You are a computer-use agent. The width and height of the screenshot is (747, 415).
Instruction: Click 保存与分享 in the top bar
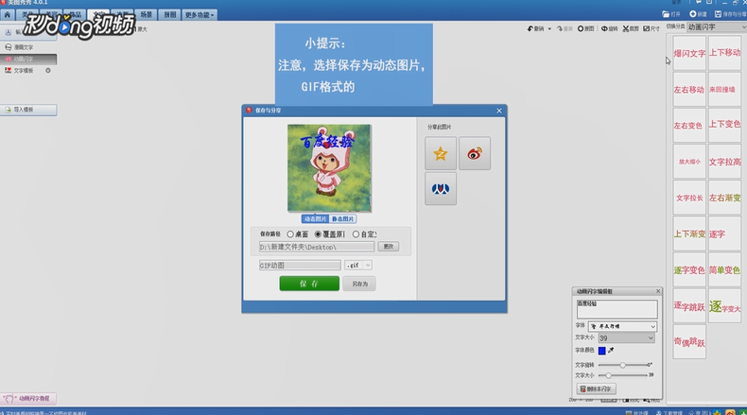pos(730,14)
